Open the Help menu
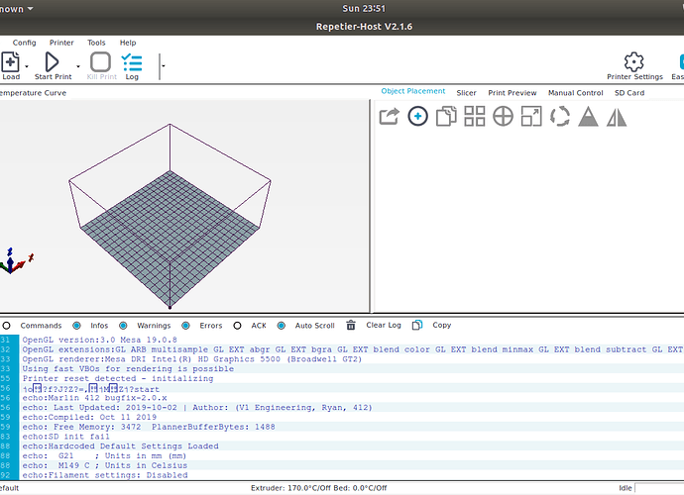The height and width of the screenshot is (495, 684). 128,43
